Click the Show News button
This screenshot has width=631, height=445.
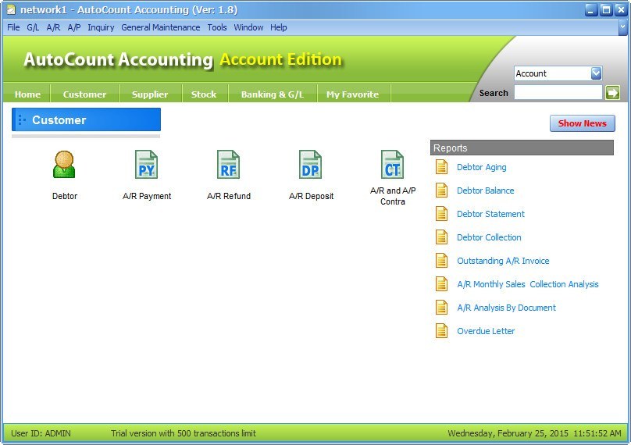coord(583,123)
